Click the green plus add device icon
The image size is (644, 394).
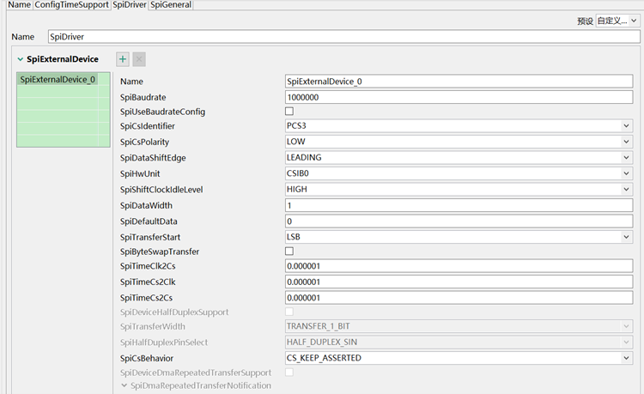pyautogui.click(x=123, y=59)
